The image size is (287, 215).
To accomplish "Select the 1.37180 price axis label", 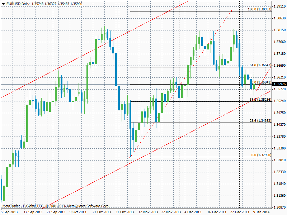I will coord(279,53).
